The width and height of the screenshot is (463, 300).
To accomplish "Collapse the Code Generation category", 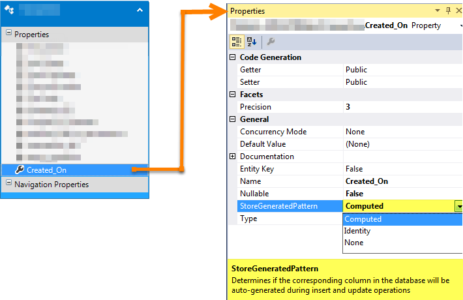I will point(233,57).
